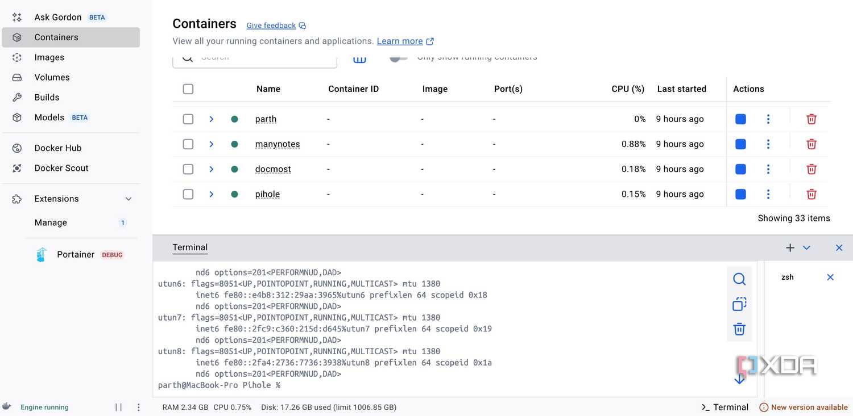
Task: Click New version available notice
Action: pyautogui.click(x=804, y=407)
